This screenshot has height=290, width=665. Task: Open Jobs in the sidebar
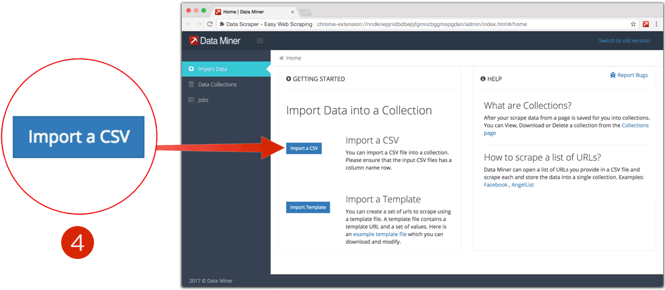tap(226, 100)
